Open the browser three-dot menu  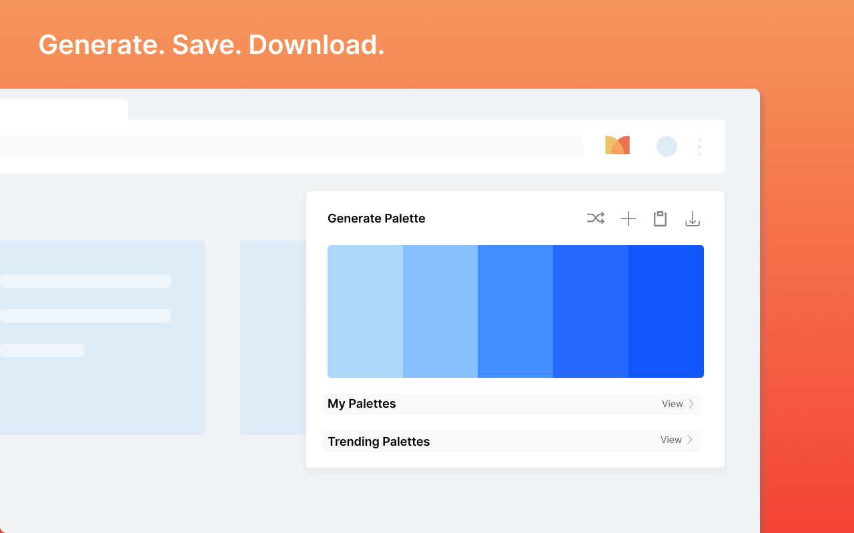pyautogui.click(x=699, y=147)
